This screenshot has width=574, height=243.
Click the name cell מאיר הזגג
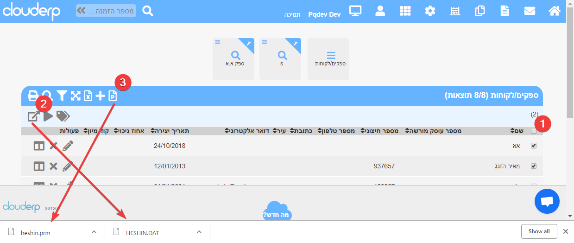pyautogui.click(x=508, y=166)
